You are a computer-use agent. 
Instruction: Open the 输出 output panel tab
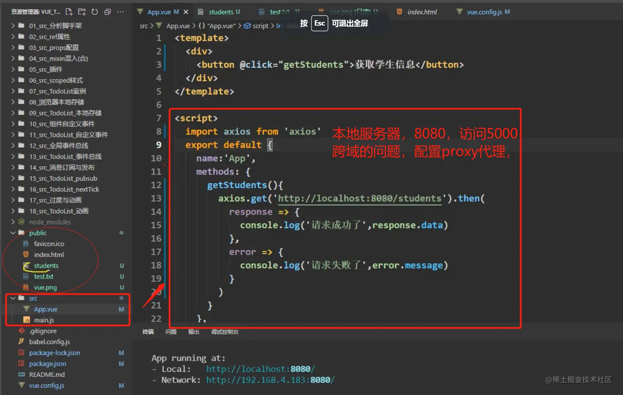click(193, 332)
